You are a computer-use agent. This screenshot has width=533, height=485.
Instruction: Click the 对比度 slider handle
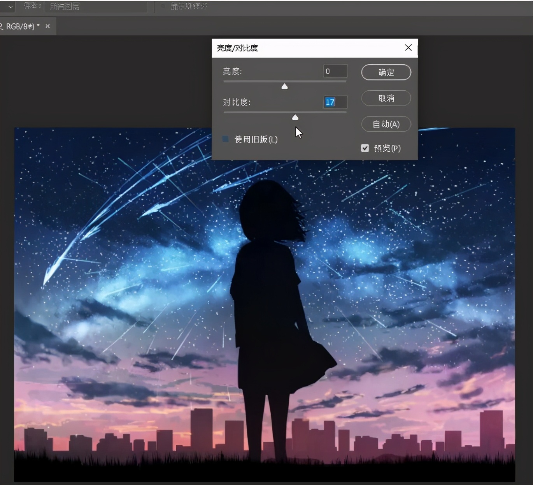[295, 117]
